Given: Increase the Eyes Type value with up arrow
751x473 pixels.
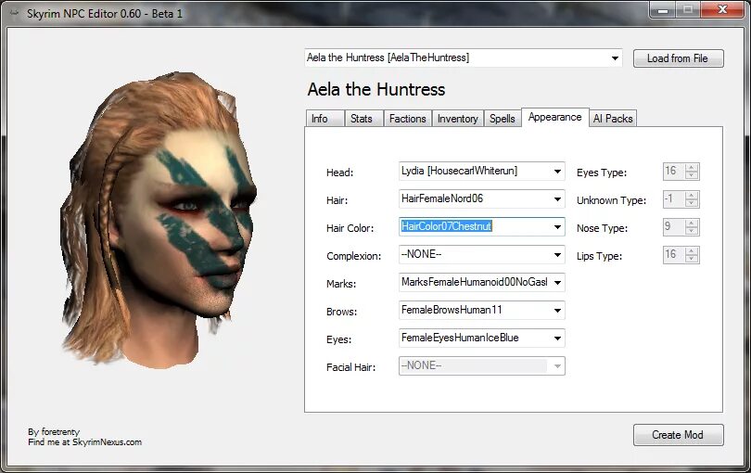Looking at the screenshot, I should [691, 168].
